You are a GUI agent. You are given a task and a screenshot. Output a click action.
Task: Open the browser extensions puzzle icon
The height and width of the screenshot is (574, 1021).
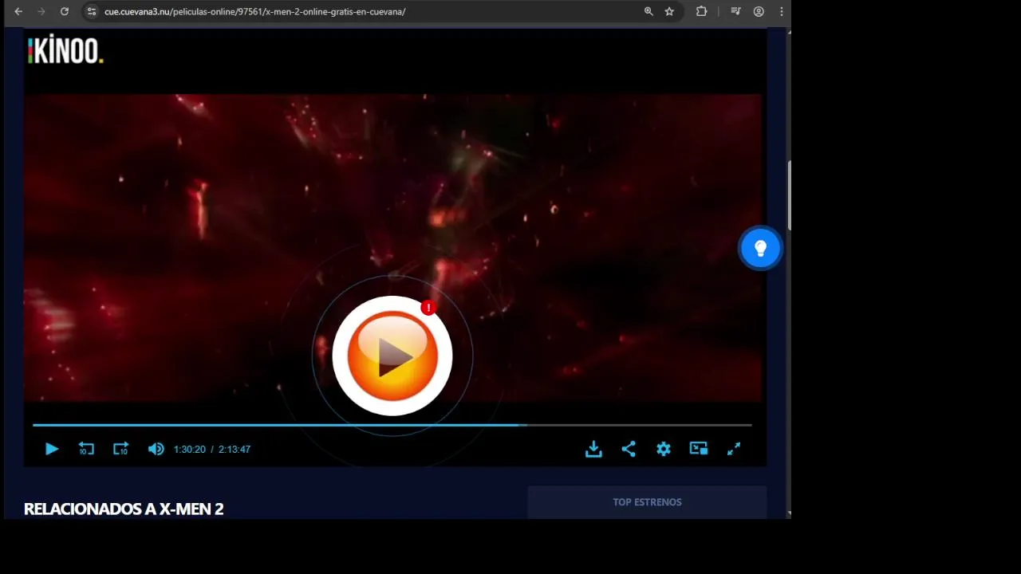701,12
